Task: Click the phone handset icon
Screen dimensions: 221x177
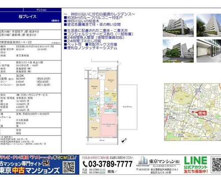Action: point(85,164)
